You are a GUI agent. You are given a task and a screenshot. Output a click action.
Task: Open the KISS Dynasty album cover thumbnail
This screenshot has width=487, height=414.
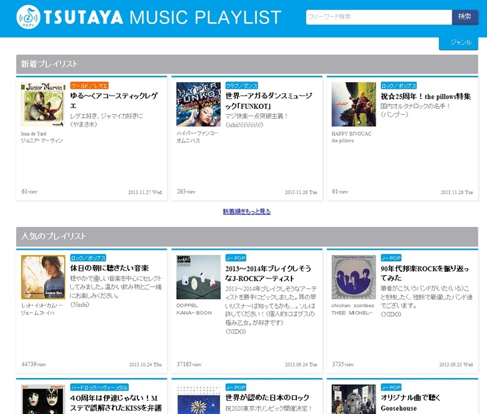point(43,399)
